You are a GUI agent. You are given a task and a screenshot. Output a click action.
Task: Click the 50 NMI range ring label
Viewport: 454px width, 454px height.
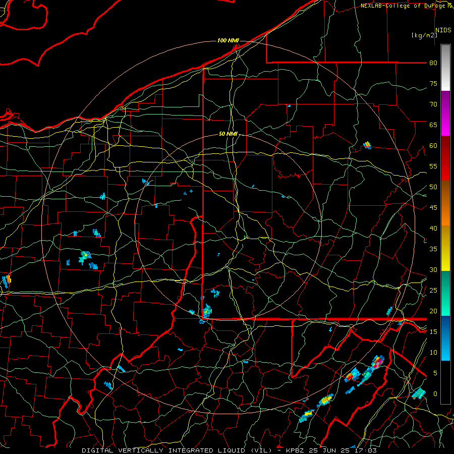[x=228, y=134]
